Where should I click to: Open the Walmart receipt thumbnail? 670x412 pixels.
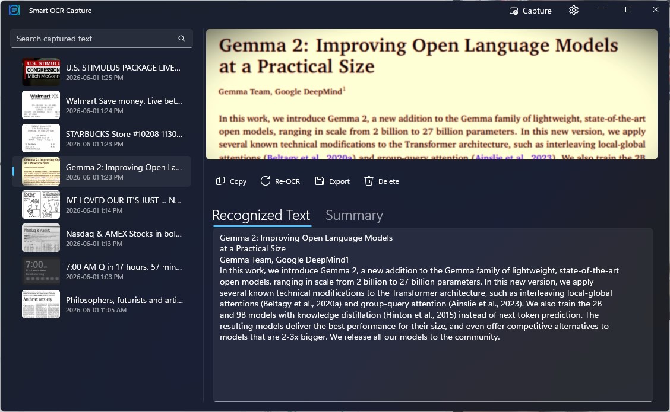[41, 105]
